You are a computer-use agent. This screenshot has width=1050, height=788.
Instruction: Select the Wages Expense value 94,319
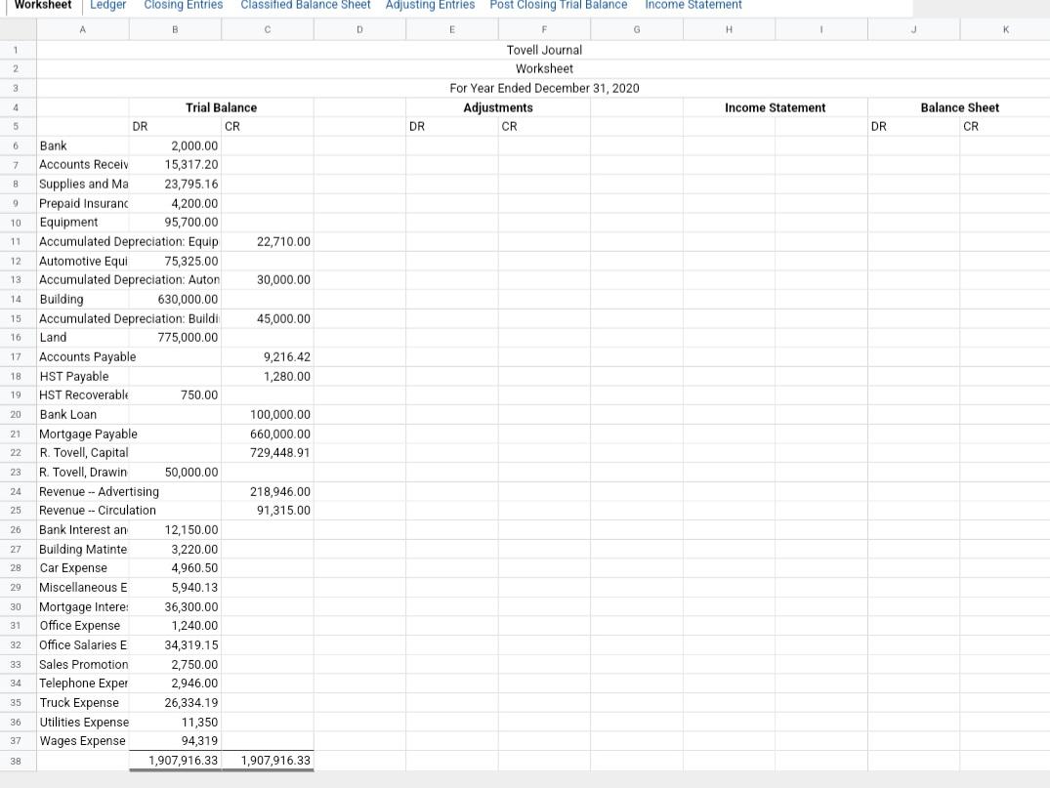[176, 741]
